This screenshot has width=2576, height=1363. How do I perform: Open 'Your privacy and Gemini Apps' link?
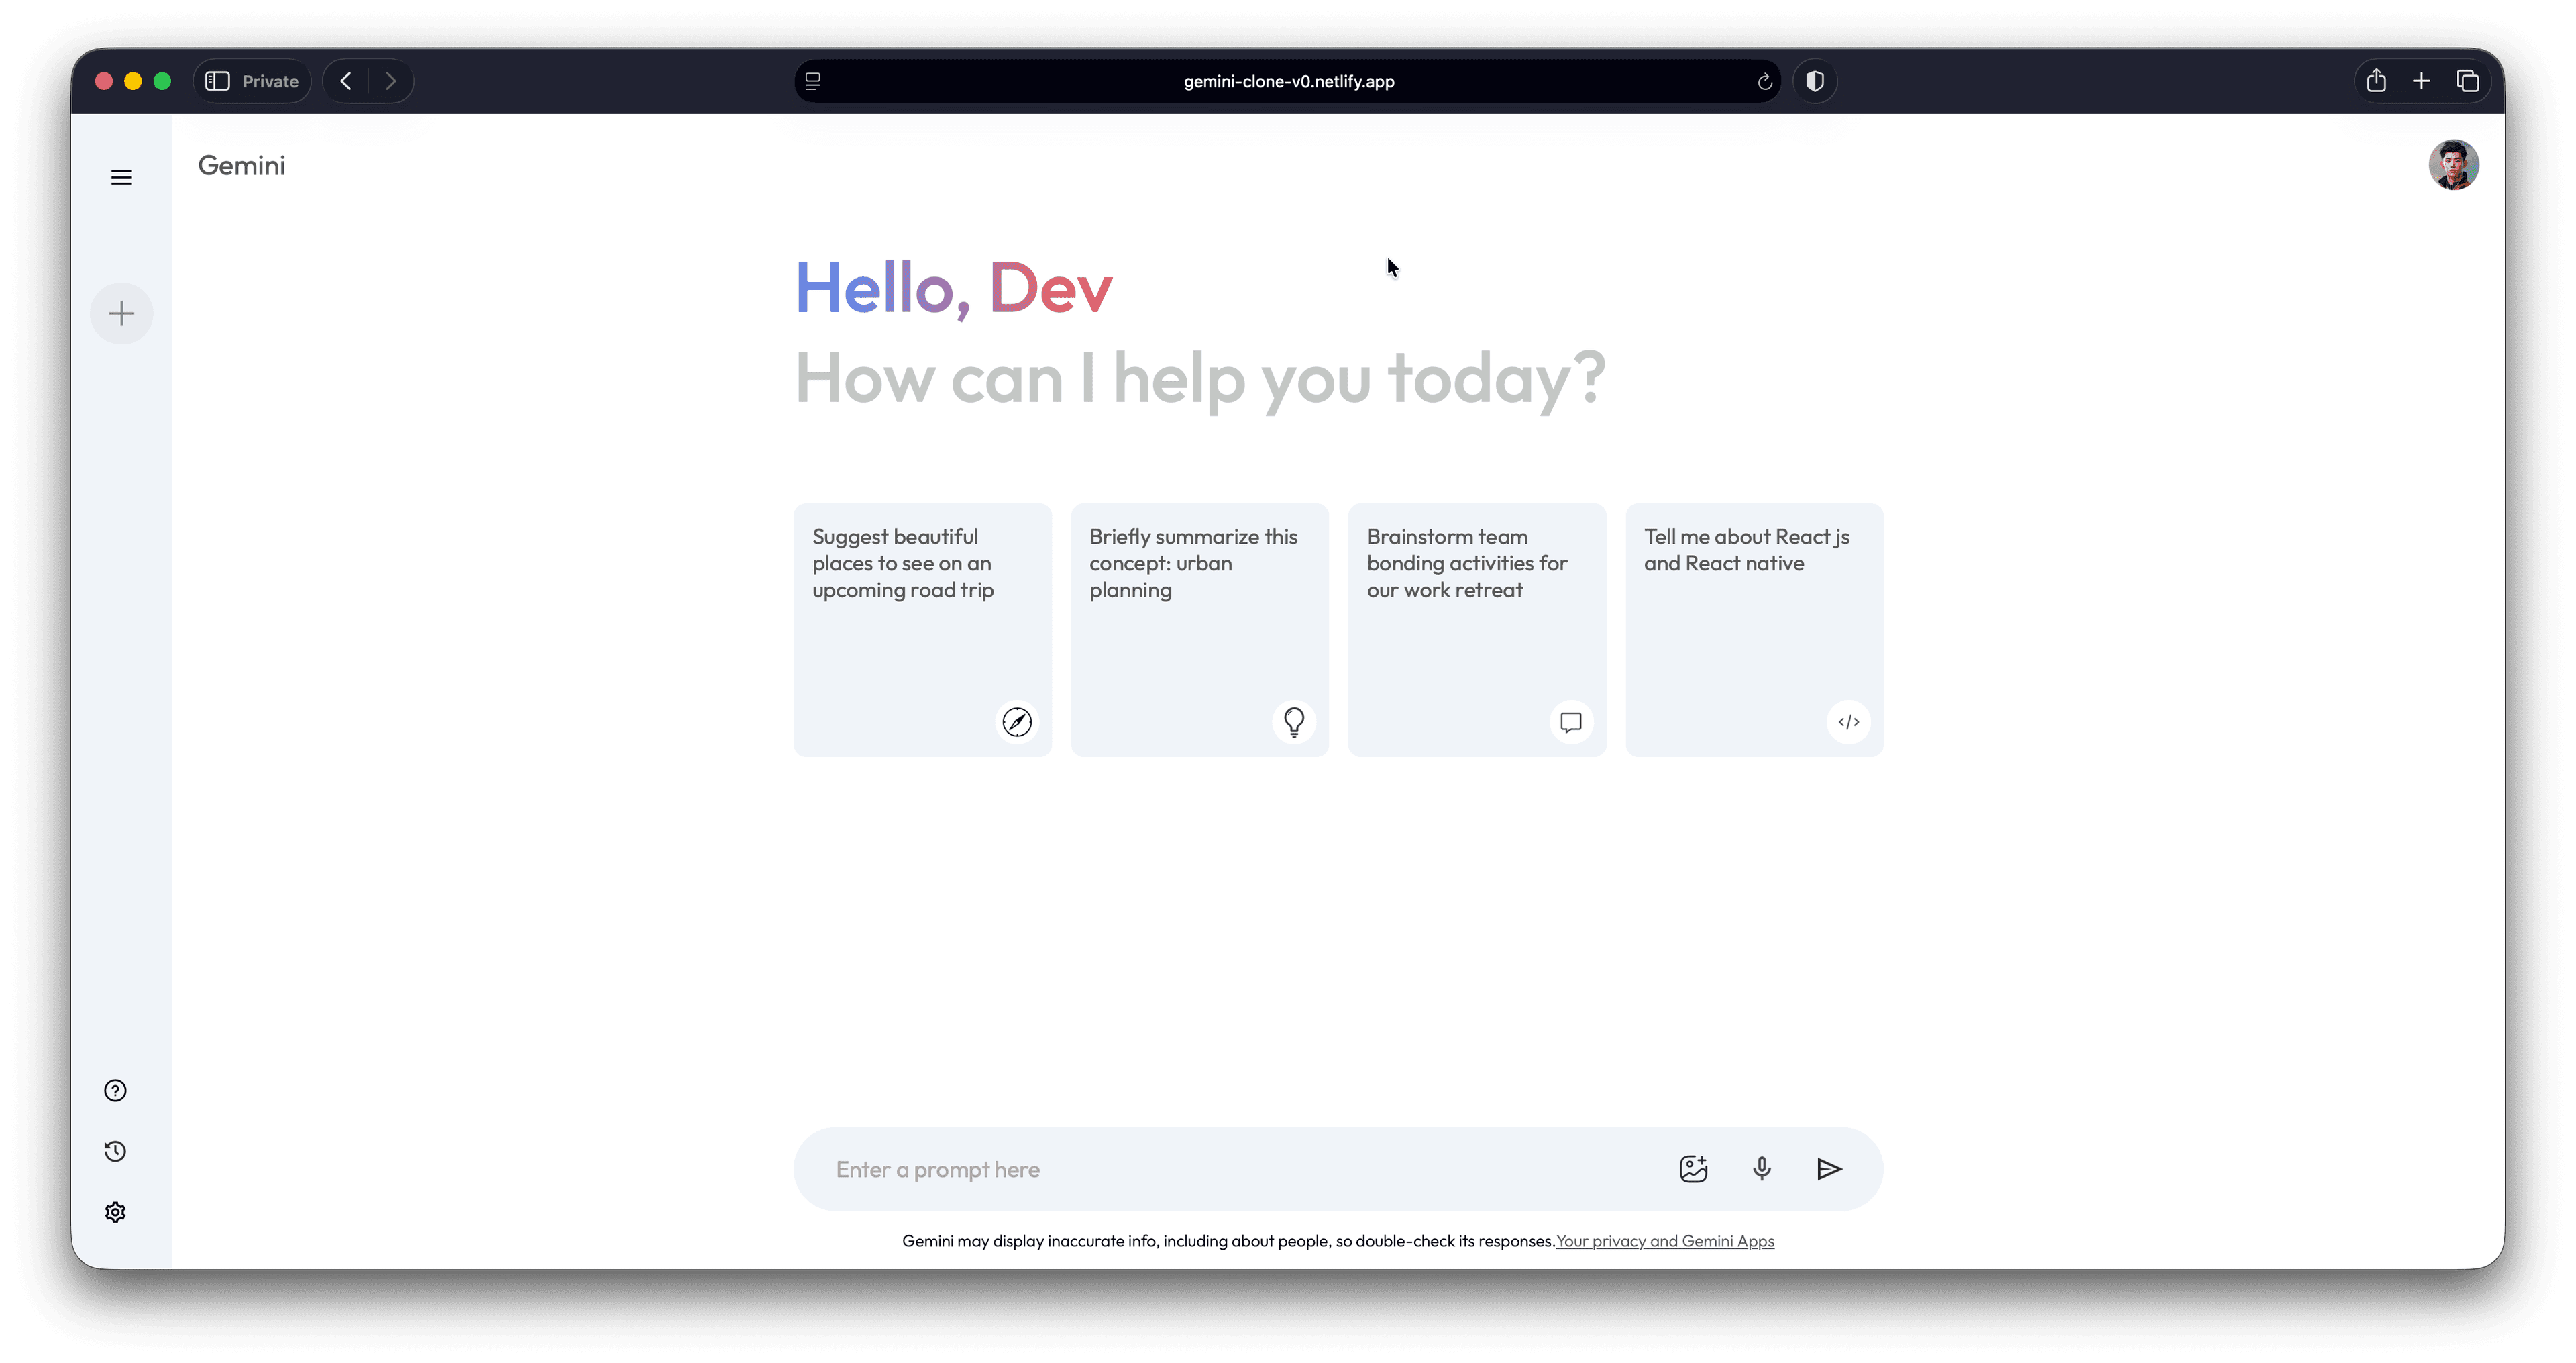click(x=1665, y=1241)
